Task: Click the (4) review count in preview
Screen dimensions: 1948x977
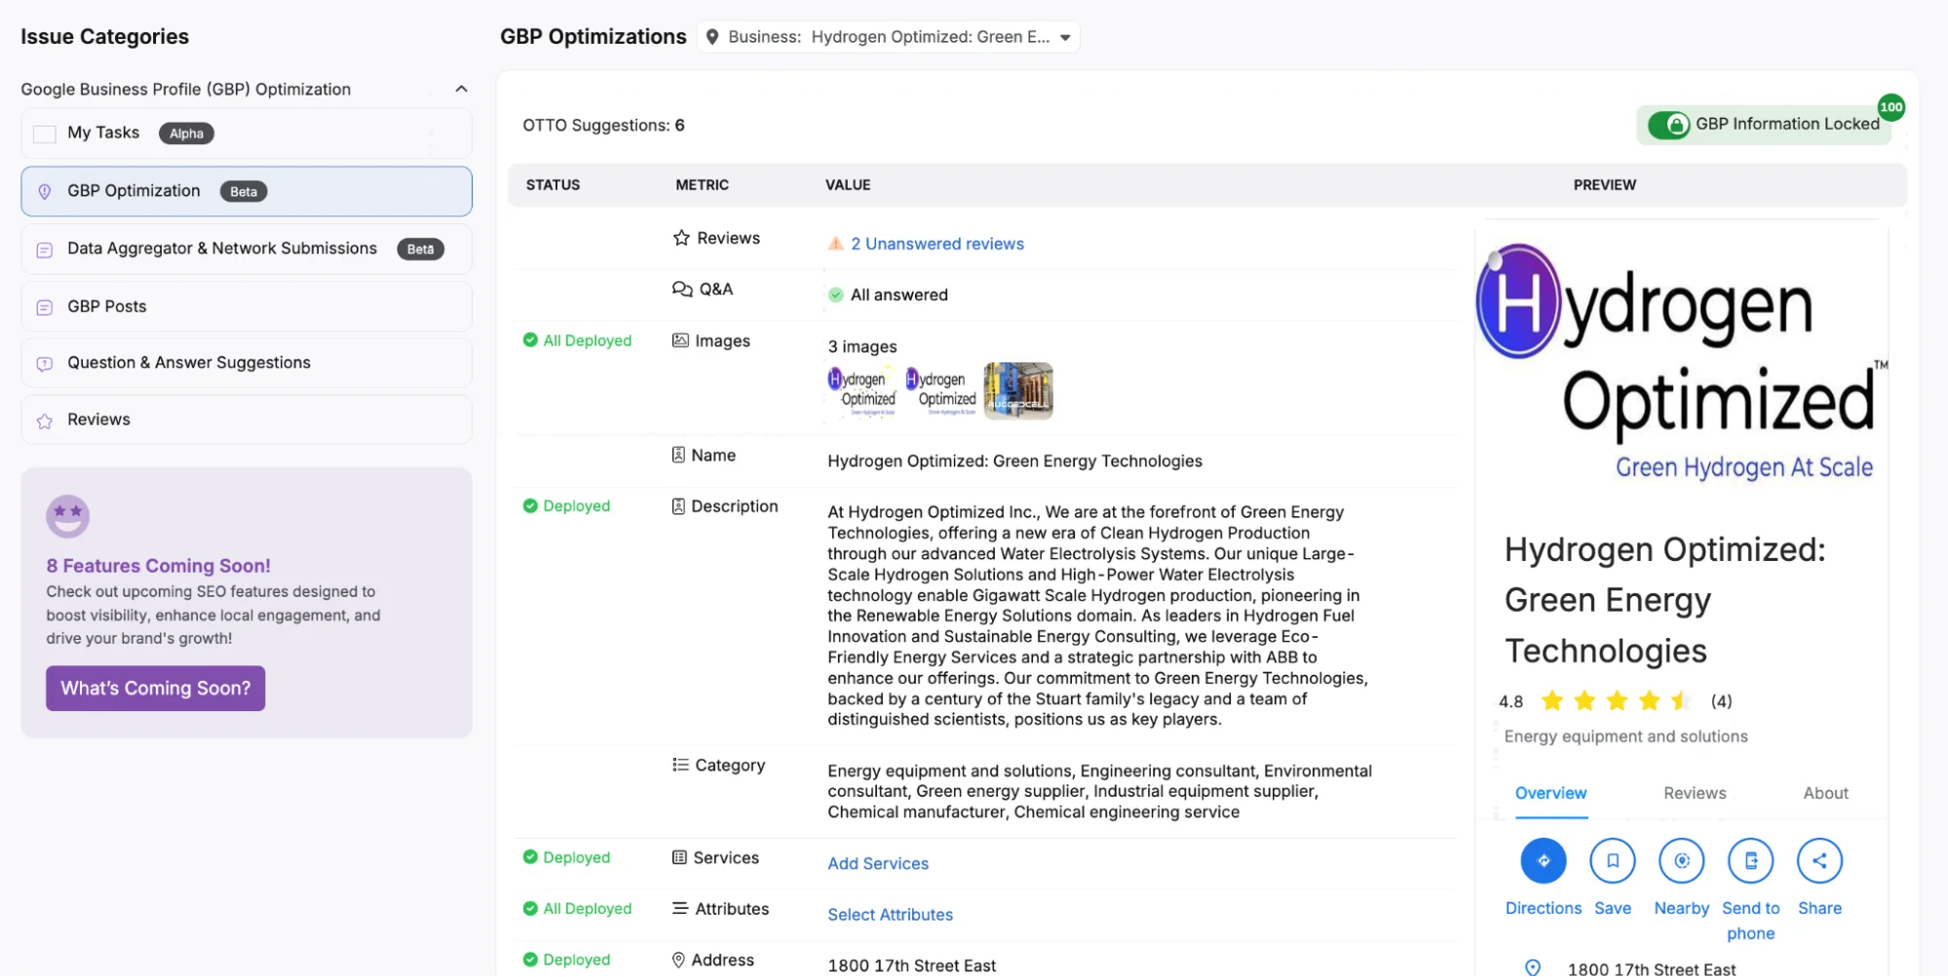Action: (1721, 701)
